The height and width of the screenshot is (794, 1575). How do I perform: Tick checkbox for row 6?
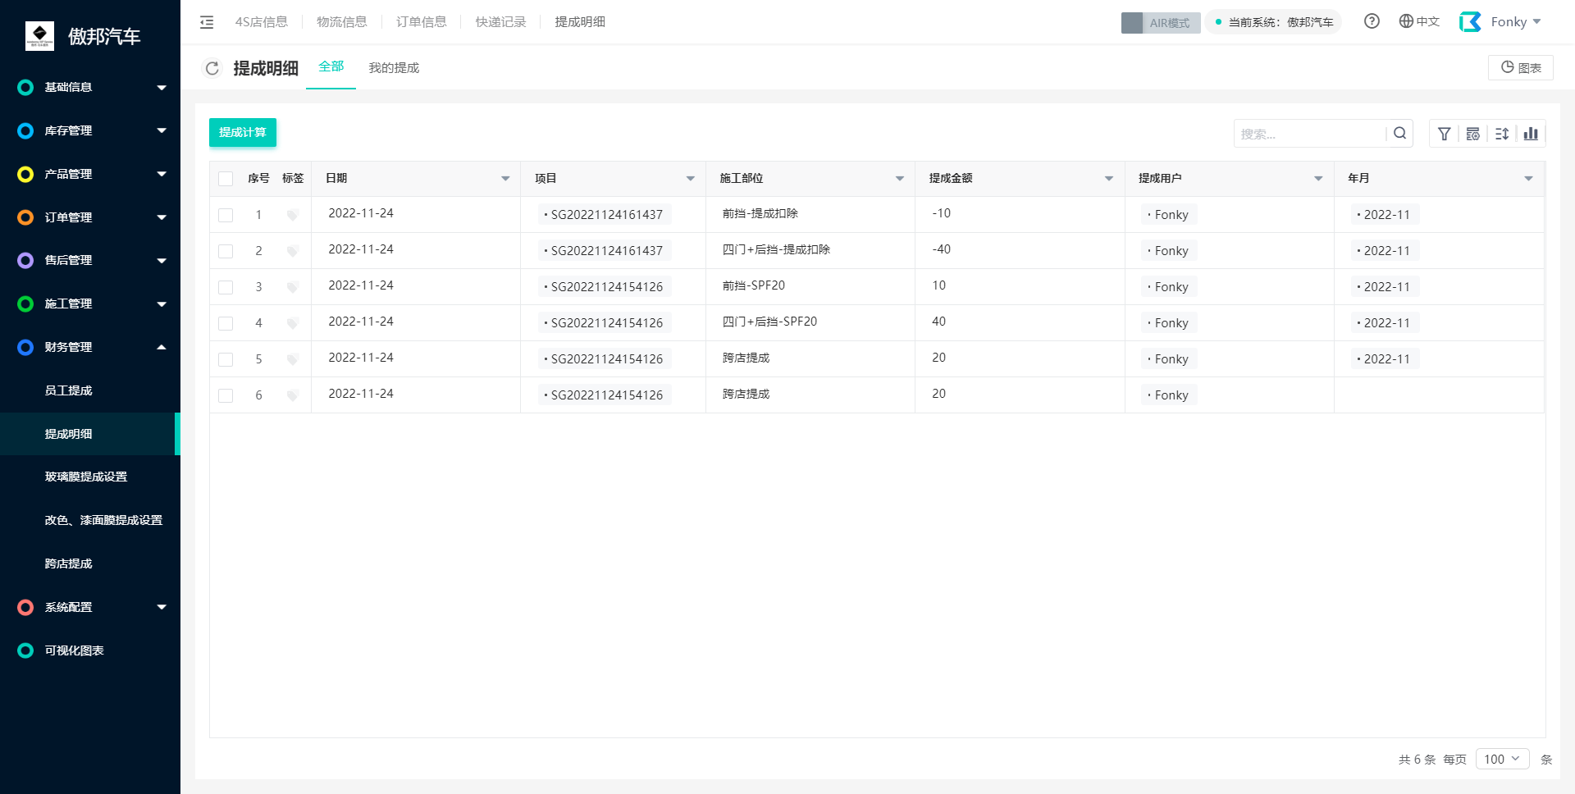(226, 395)
